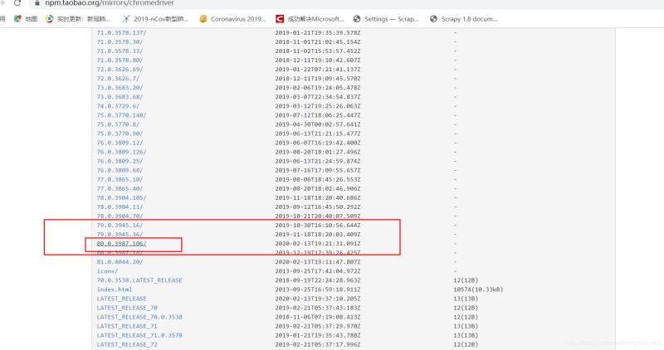Select the timestamp 2019-11-18T18:20:03.409Z
The width and height of the screenshot is (664, 350).
point(318,235)
